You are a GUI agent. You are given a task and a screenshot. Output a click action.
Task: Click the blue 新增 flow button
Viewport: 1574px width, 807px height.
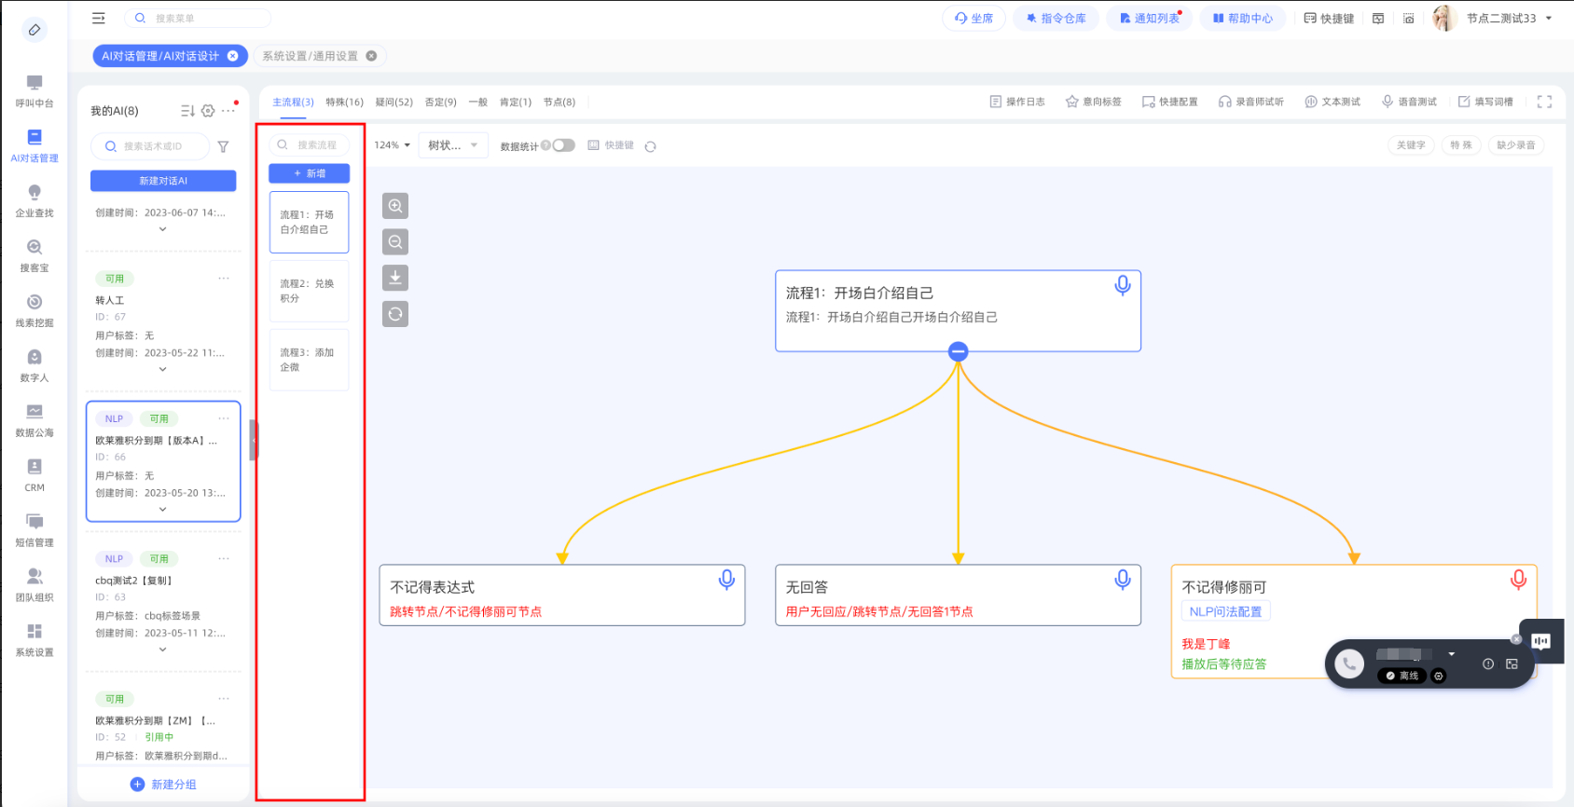pos(310,173)
